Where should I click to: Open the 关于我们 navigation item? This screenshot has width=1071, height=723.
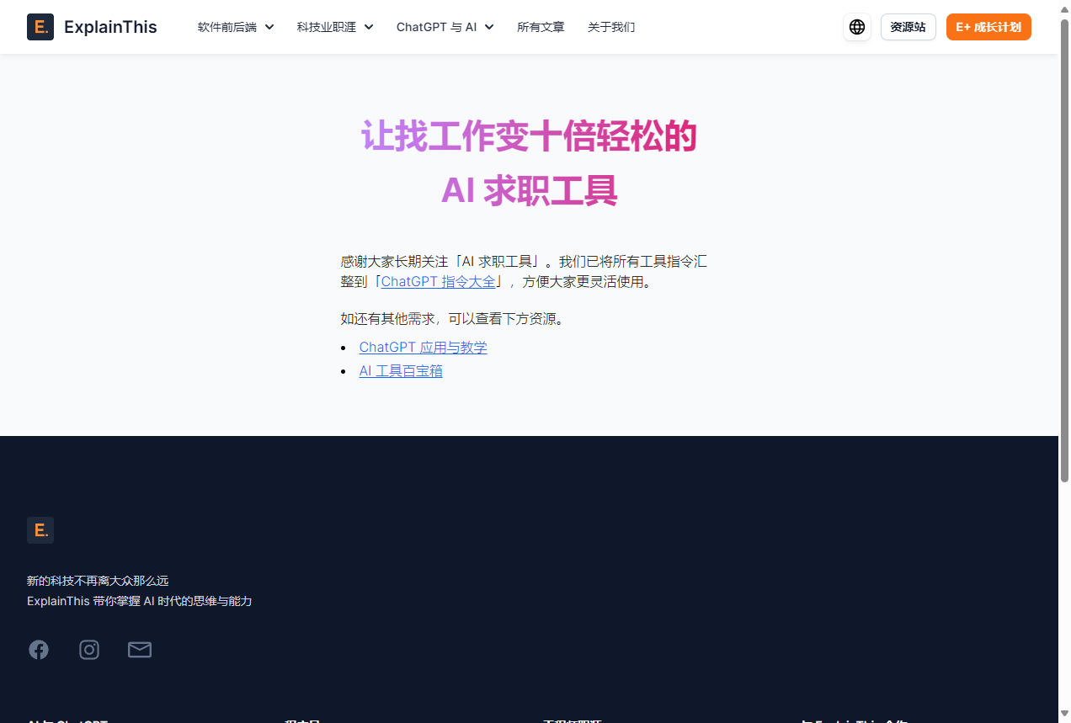pyautogui.click(x=611, y=27)
